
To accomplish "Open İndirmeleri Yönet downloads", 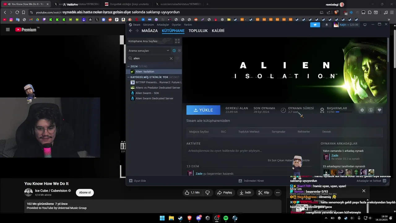I will pyautogui.click(x=251, y=181).
